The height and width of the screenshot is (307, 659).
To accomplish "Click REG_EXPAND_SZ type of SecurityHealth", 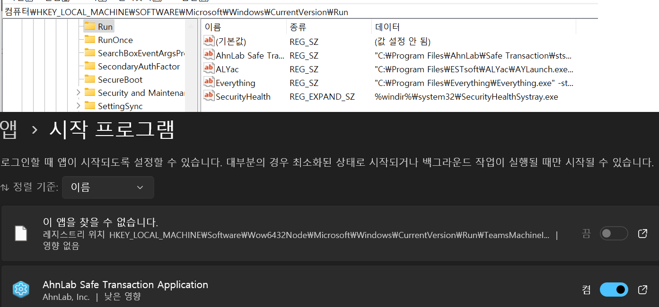I will 322,97.
